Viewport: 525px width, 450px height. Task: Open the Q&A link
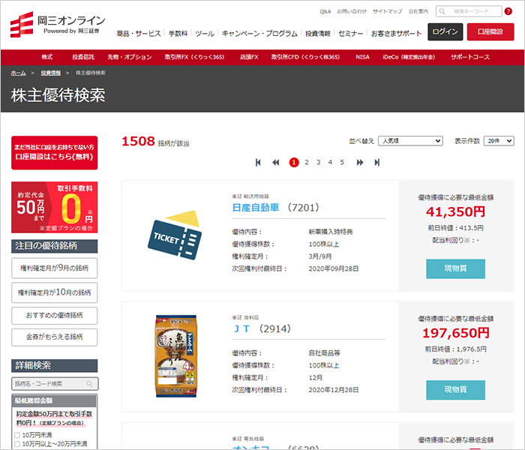click(x=325, y=11)
